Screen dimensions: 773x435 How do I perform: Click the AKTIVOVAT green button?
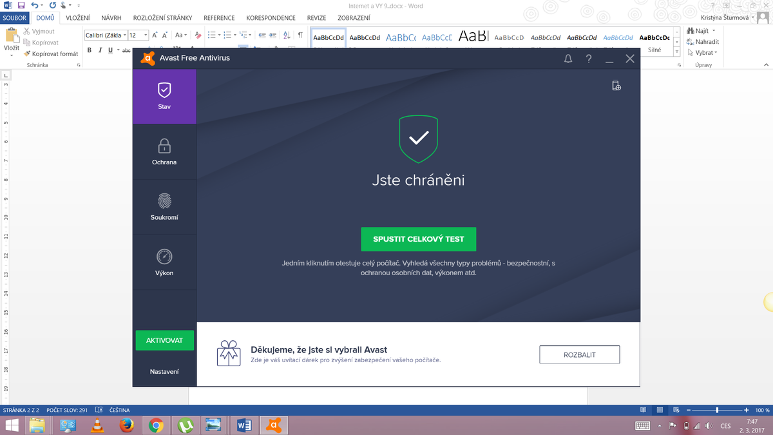coord(164,340)
